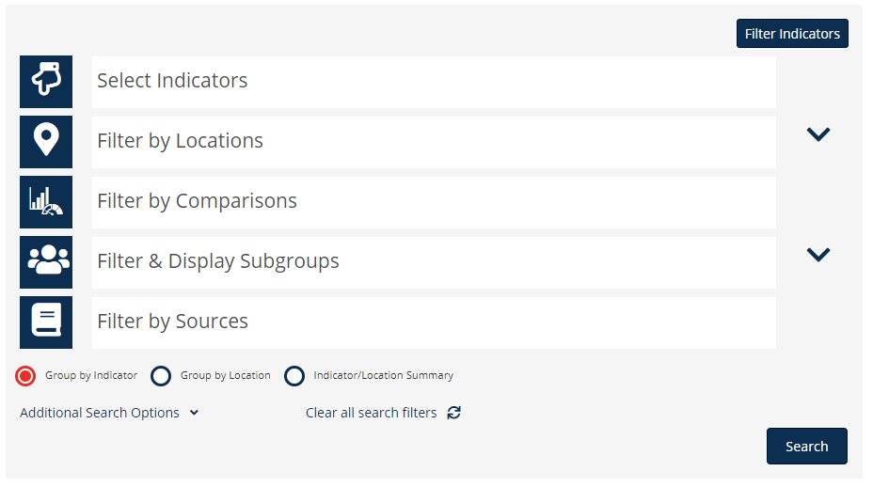Click the Filter Indicators button
Screen dimensions: 873x487
(x=792, y=34)
